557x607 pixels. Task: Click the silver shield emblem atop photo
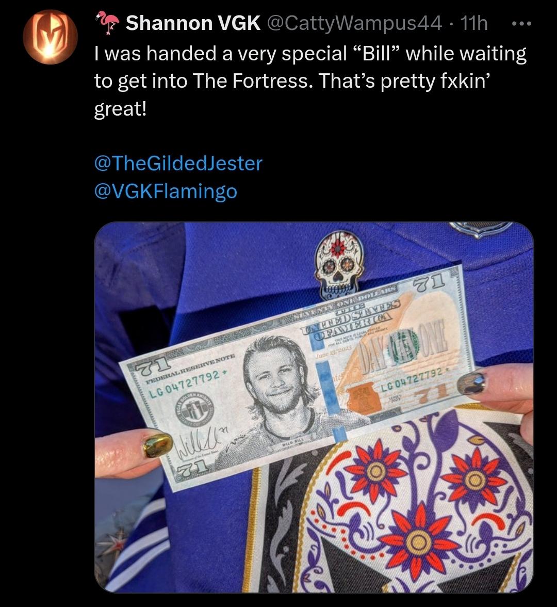(481, 229)
